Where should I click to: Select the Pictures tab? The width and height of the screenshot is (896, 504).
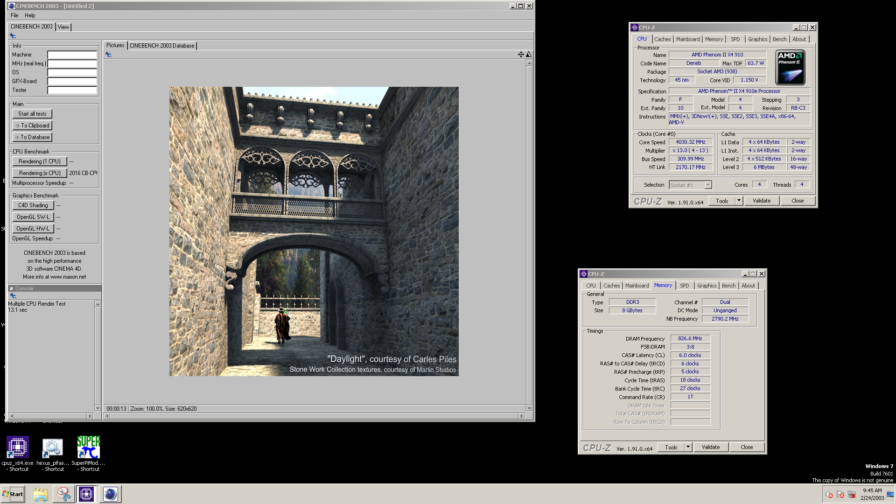coord(115,45)
